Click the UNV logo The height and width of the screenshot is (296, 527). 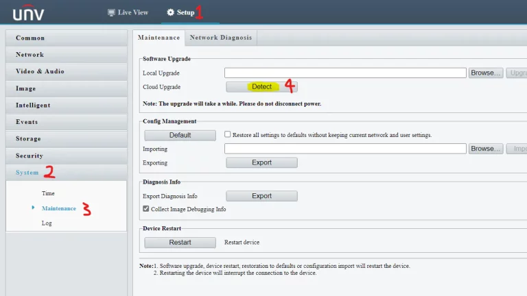coord(28,13)
